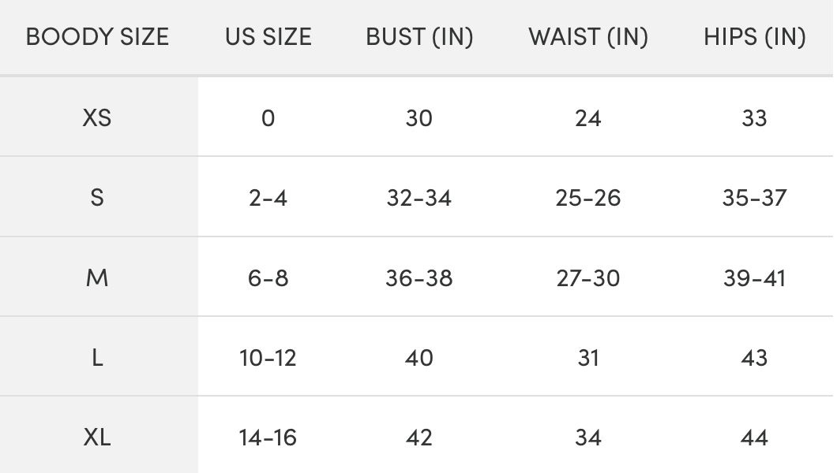The image size is (837, 473).
Task: Select the L size row label
Action: (x=97, y=358)
